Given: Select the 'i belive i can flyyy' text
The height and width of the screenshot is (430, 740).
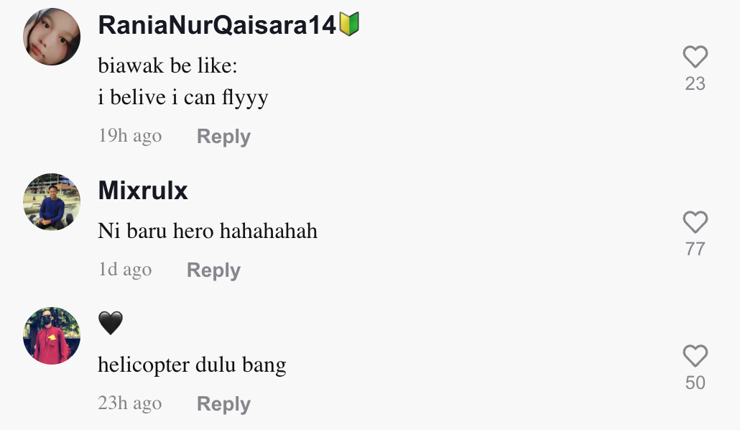Looking at the screenshot, I should (183, 97).
